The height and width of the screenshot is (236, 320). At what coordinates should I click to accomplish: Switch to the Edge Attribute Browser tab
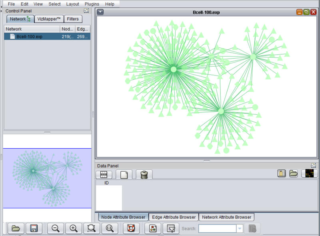(173, 217)
